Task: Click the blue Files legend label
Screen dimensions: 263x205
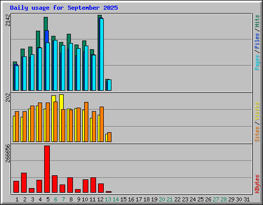Action: [257, 41]
